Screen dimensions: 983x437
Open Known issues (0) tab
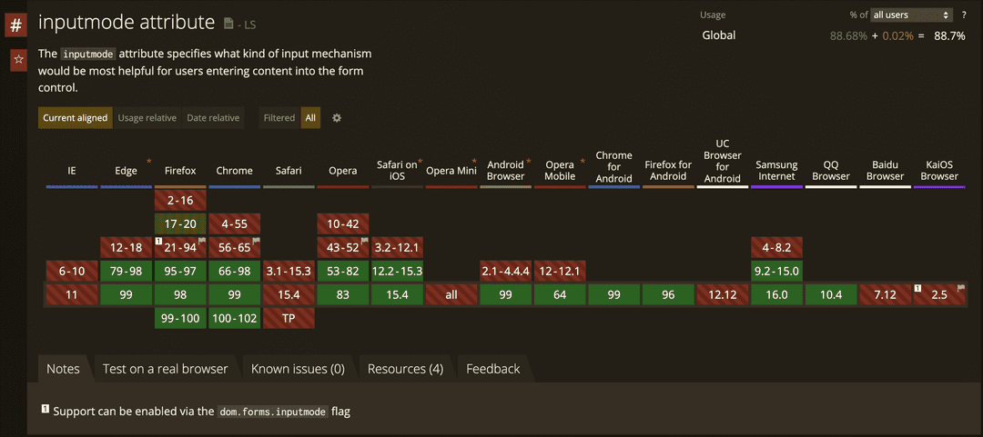click(x=298, y=369)
